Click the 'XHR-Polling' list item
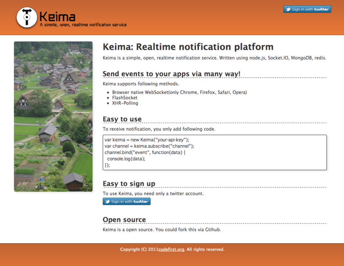 click(x=125, y=103)
